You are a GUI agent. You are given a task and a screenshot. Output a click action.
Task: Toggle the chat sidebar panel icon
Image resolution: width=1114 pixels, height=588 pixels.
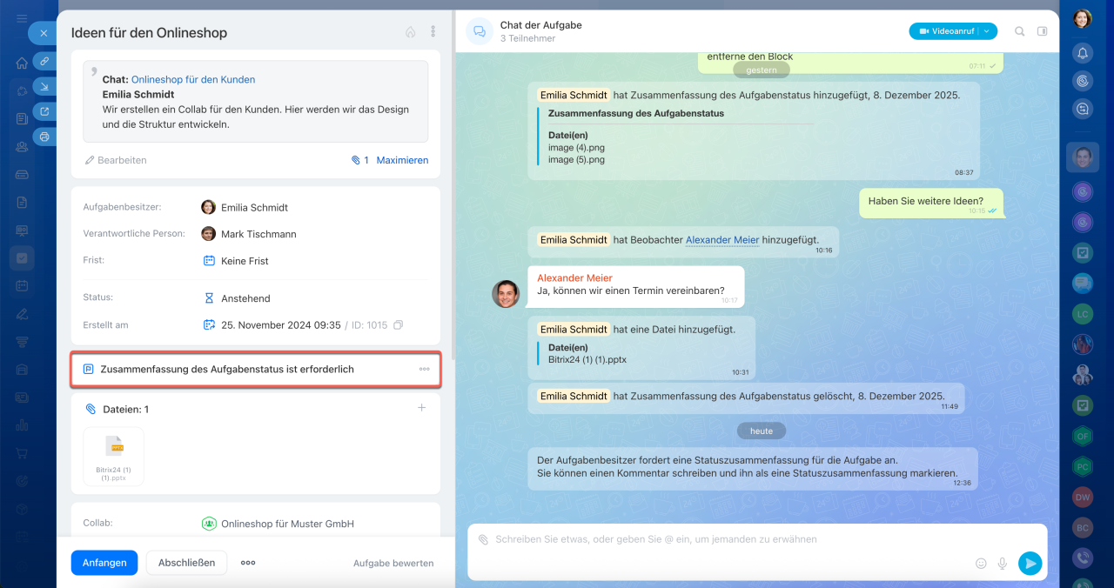pyautogui.click(x=1043, y=31)
